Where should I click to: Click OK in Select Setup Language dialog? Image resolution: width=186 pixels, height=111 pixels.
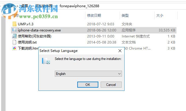click(88, 84)
